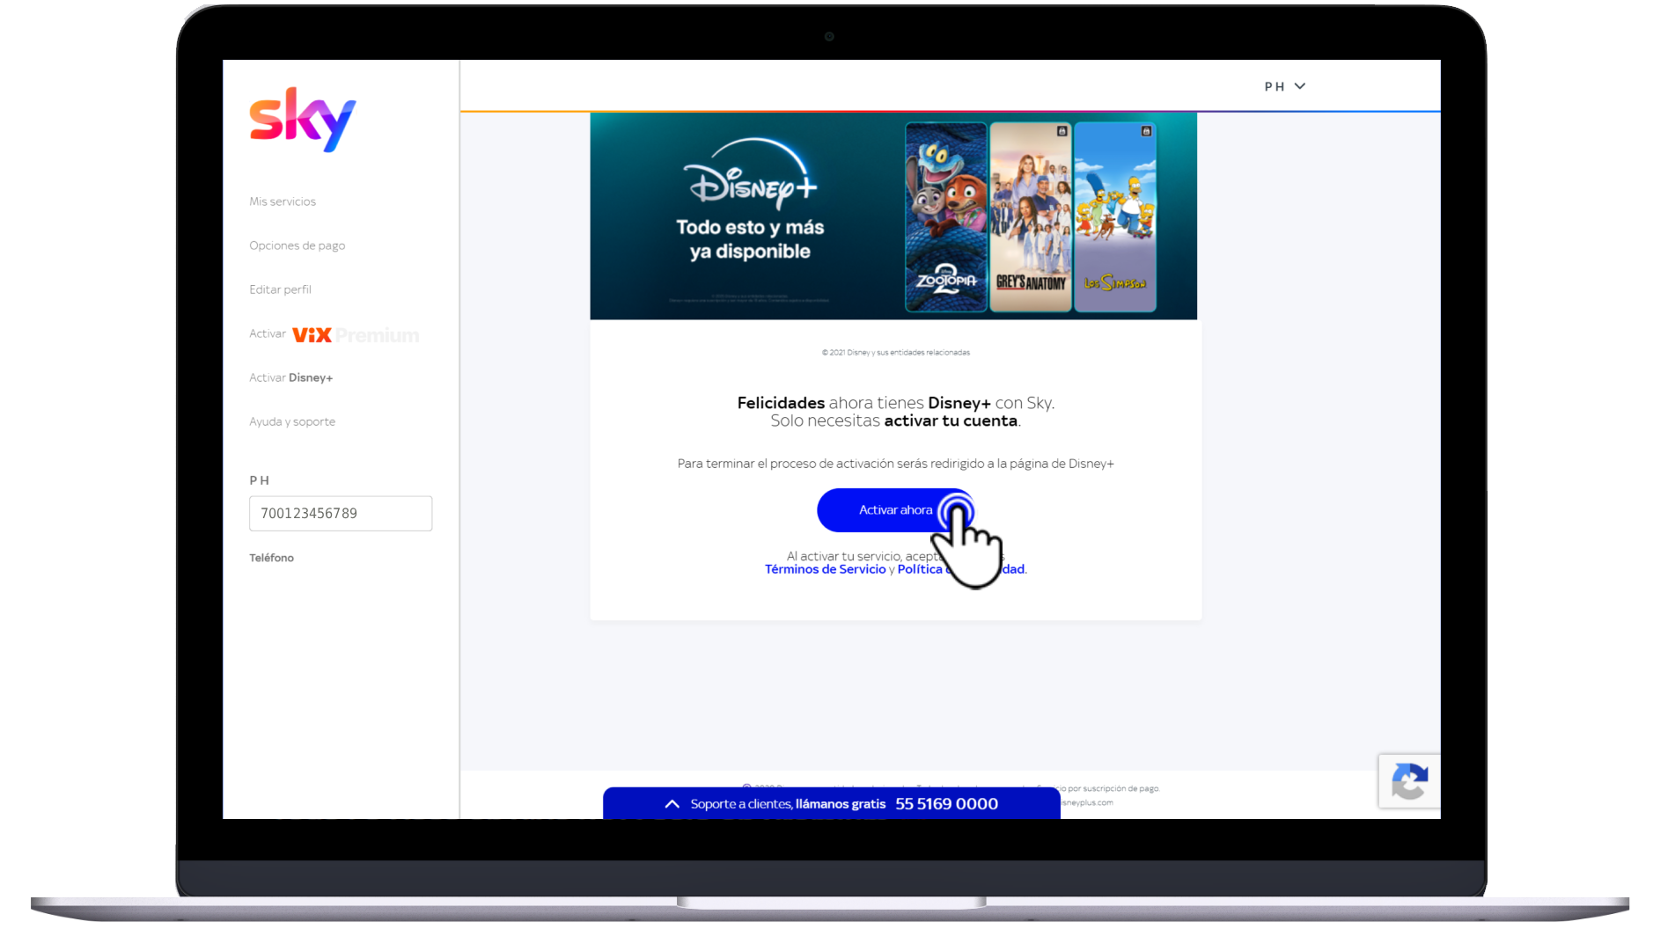The height and width of the screenshot is (929, 1653).
Task: Open Opciones de pago
Action: 297,245
